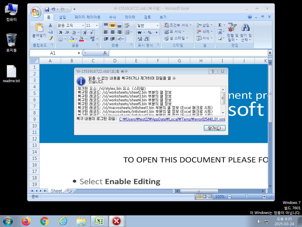
Task: Expand the font size dropdown
Action: [x=97, y=25]
